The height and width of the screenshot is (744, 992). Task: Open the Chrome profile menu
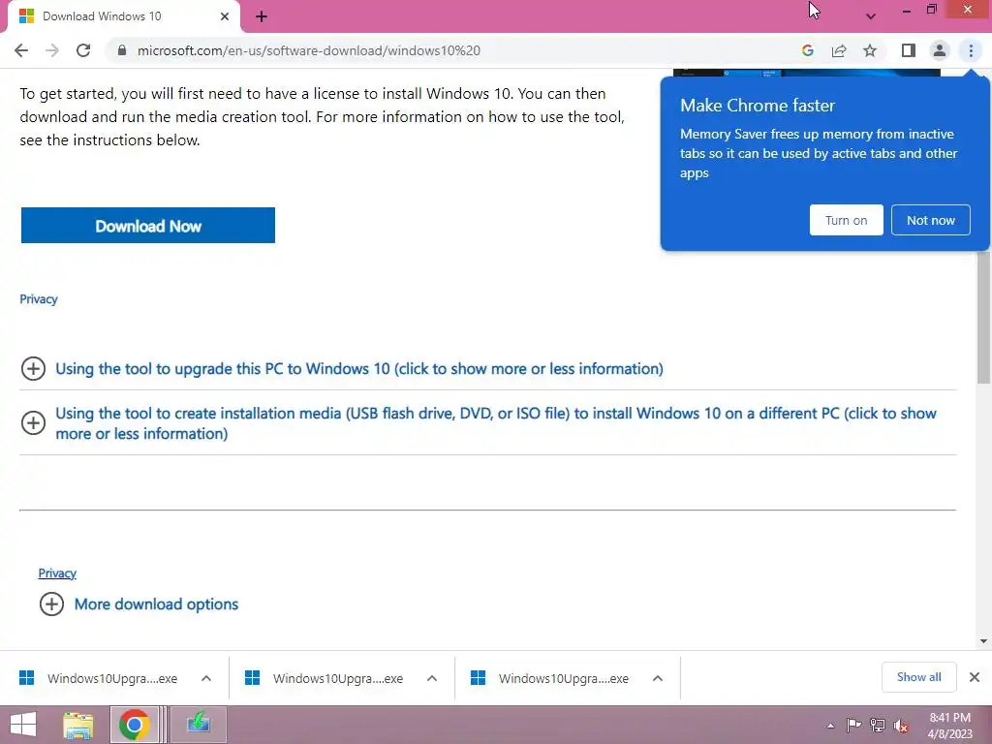pos(940,50)
